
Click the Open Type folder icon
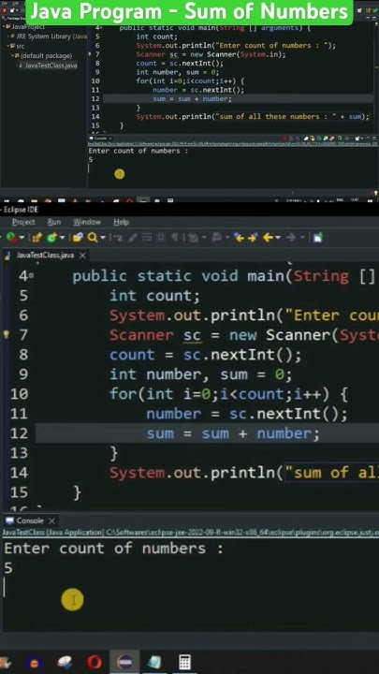78,237
